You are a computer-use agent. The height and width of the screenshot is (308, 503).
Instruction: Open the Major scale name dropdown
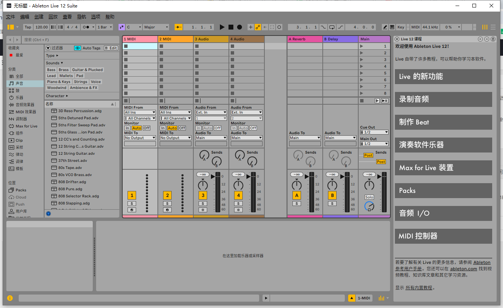(x=156, y=27)
